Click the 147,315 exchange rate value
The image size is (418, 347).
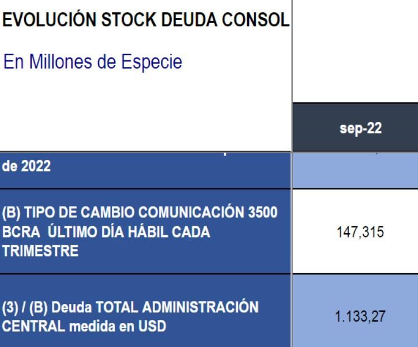click(355, 231)
